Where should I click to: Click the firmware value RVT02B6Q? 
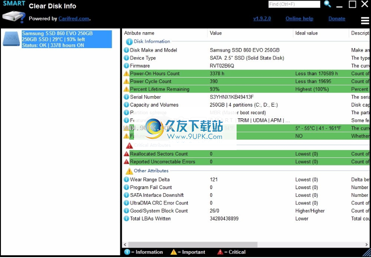pyautogui.click(x=222, y=66)
